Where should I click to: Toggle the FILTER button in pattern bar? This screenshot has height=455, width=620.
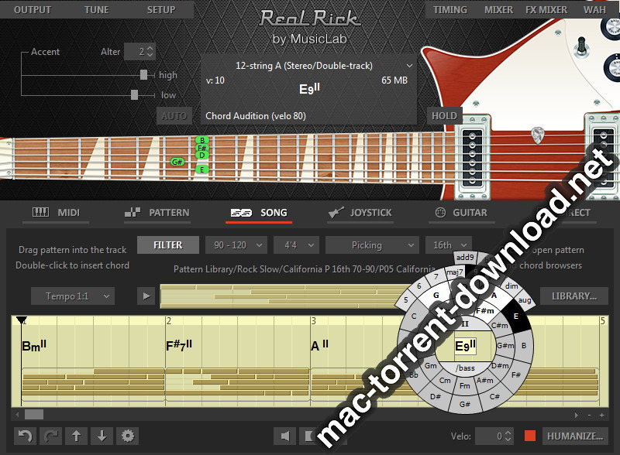[167, 245]
